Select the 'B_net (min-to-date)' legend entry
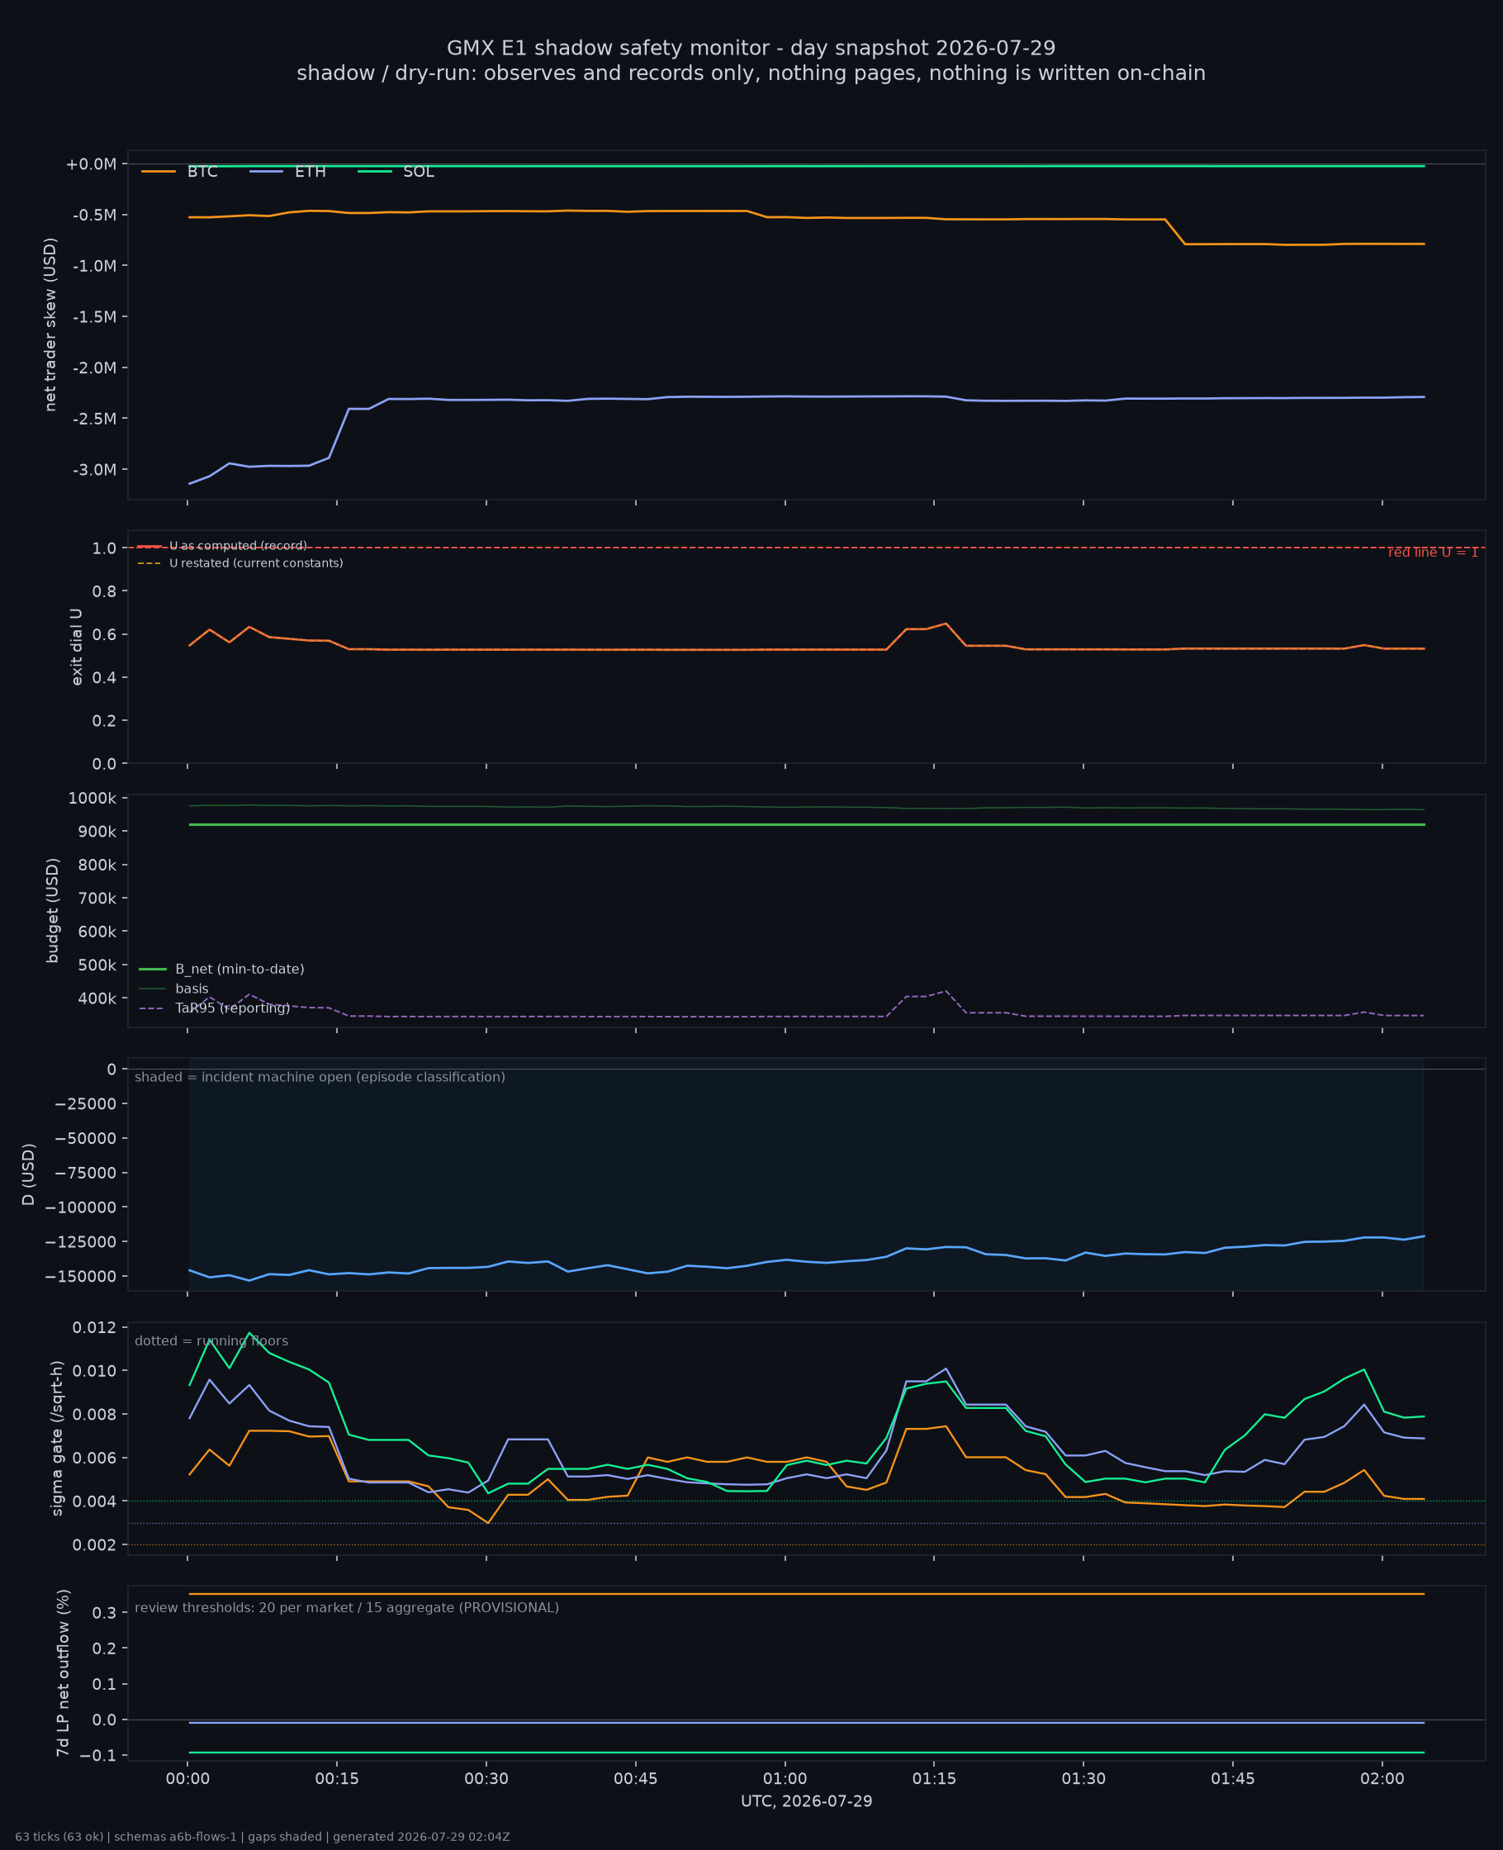 coord(239,970)
